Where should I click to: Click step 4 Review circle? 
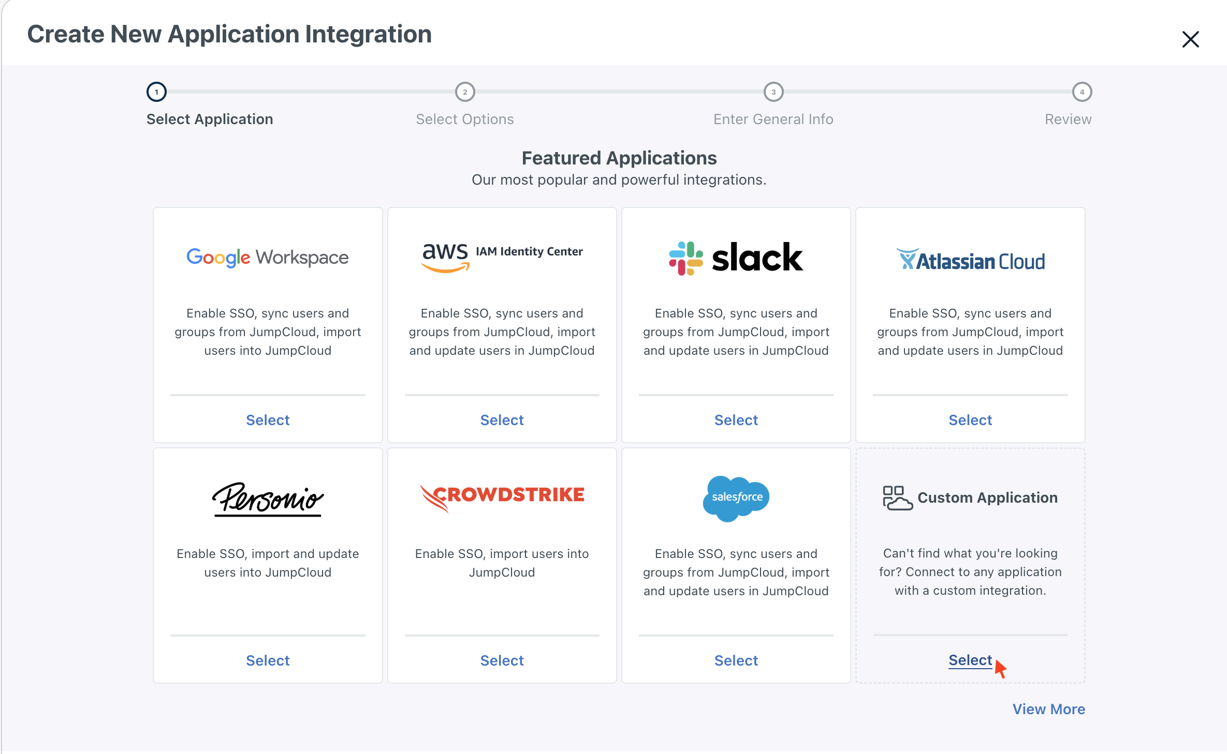1082,92
